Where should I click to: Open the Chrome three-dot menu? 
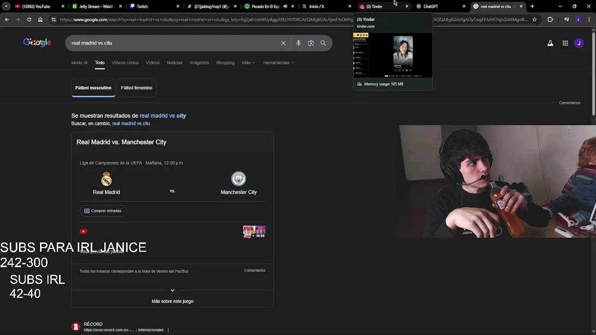pos(589,20)
